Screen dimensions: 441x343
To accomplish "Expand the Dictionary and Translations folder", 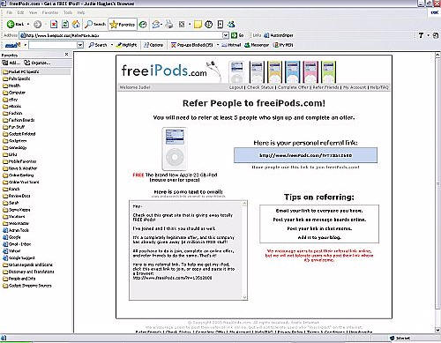I will (x=28, y=272).
